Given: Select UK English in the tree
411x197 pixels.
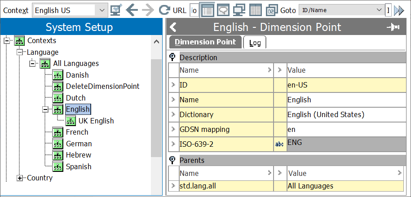Looking at the screenshot, I should 96,121.
